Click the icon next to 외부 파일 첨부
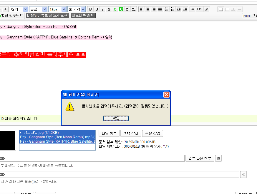Screen dimensions: 257x194 218,158
